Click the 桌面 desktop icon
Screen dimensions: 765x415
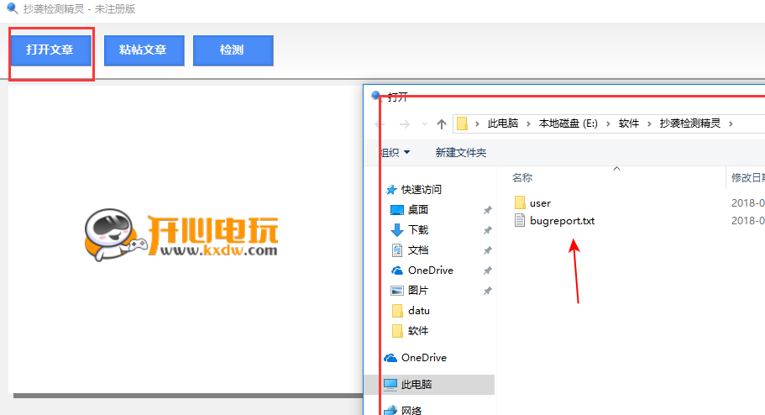point(397,210)
